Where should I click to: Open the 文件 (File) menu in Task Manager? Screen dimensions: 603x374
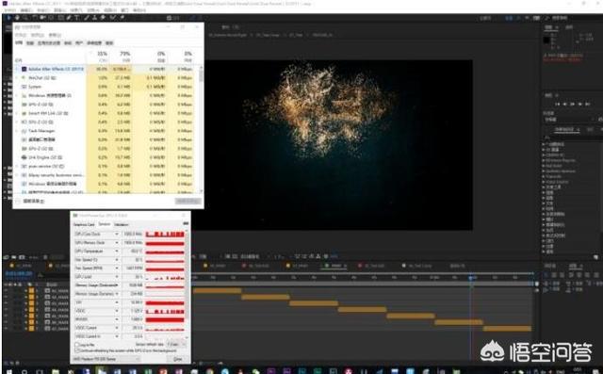point(21,35)
